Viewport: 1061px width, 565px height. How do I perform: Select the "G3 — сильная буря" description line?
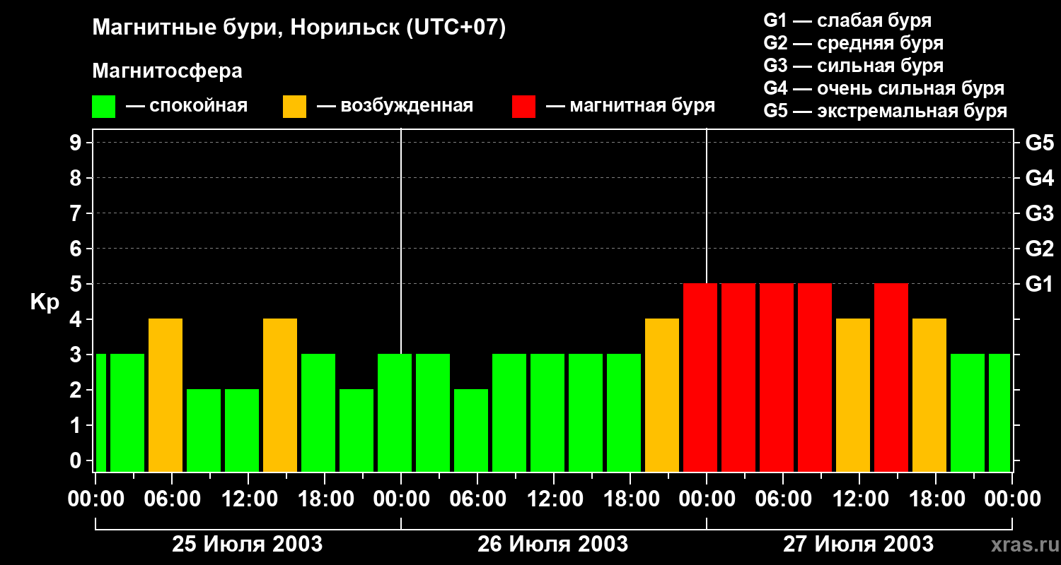[x=853, y=66]
